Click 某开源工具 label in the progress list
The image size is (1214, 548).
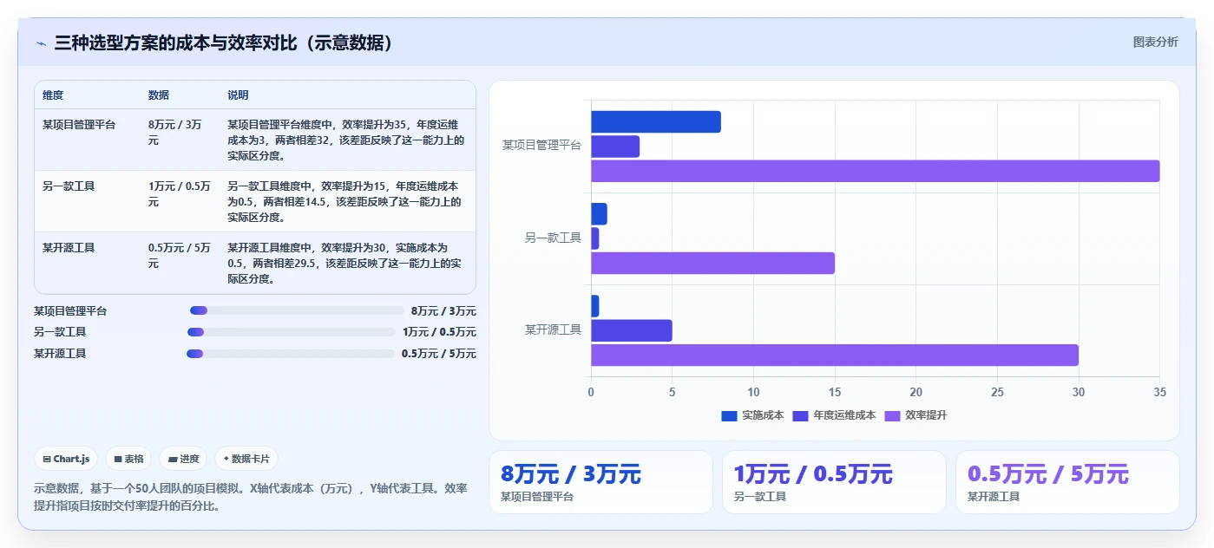click(x=60, y=353)
